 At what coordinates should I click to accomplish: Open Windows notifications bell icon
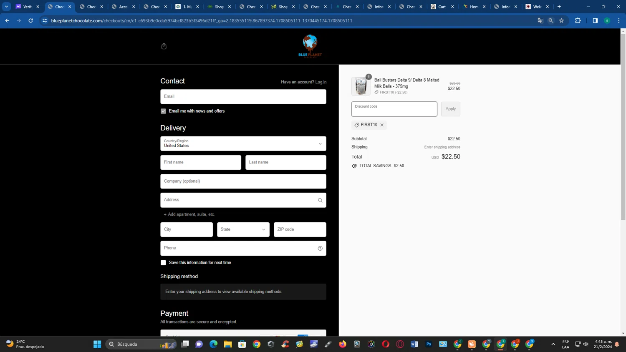(x=617, y=344)
